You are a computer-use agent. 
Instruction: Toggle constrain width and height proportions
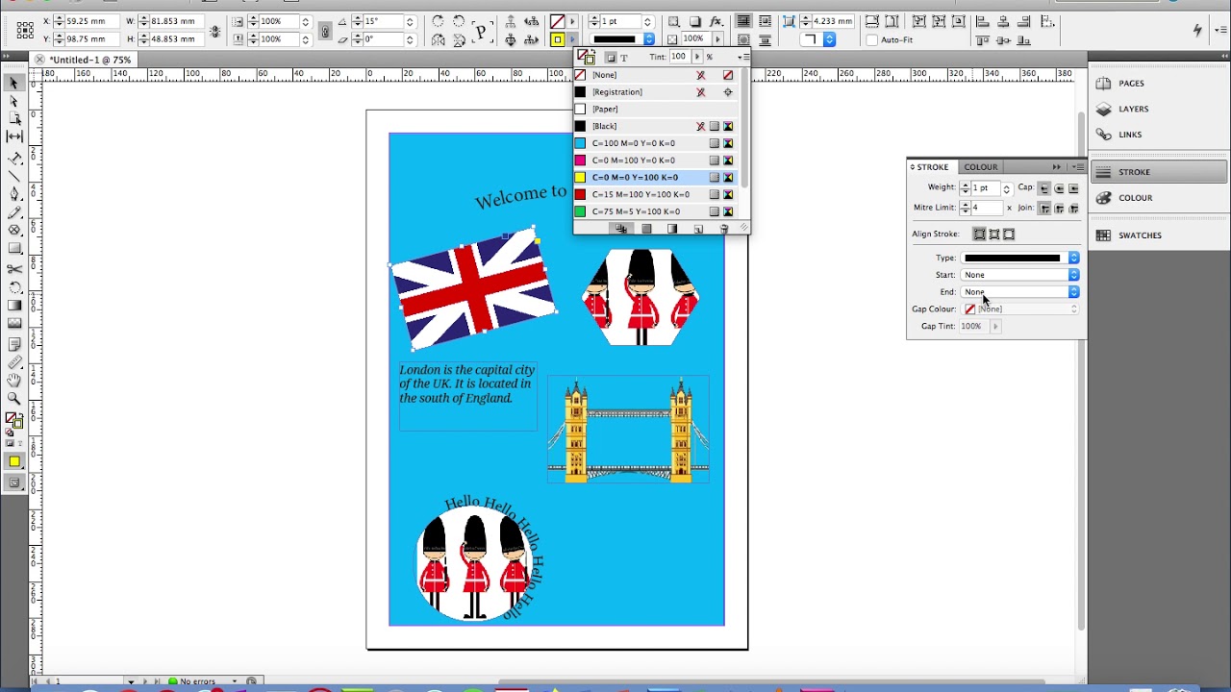pyautogui.click(x=214, y=31)
